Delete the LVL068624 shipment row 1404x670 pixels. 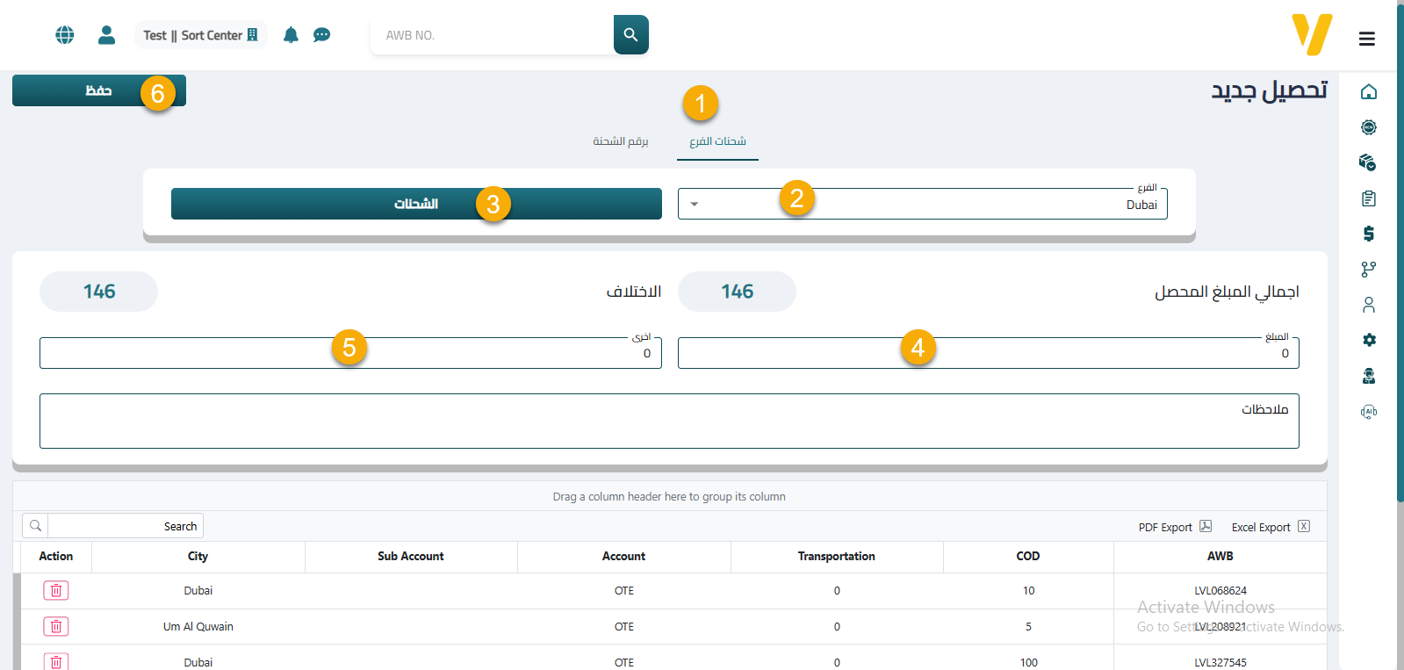pyautogui.click(x=56, y=591)
